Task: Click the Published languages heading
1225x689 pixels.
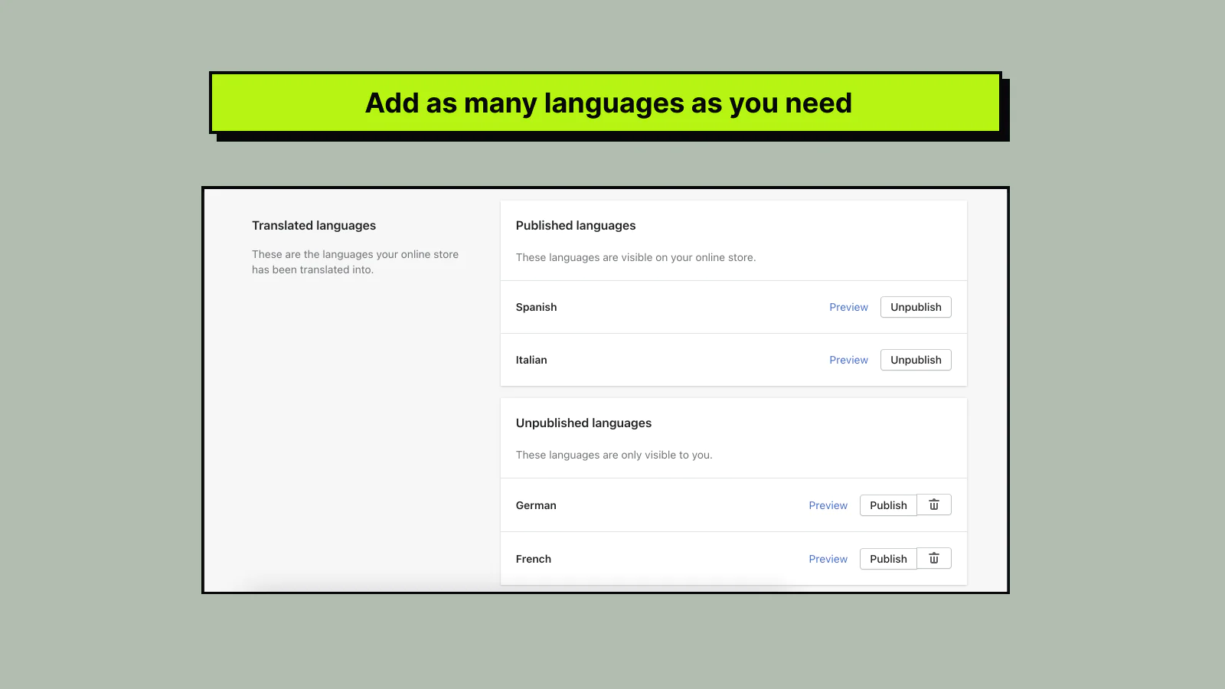Action: coord(576,225)
